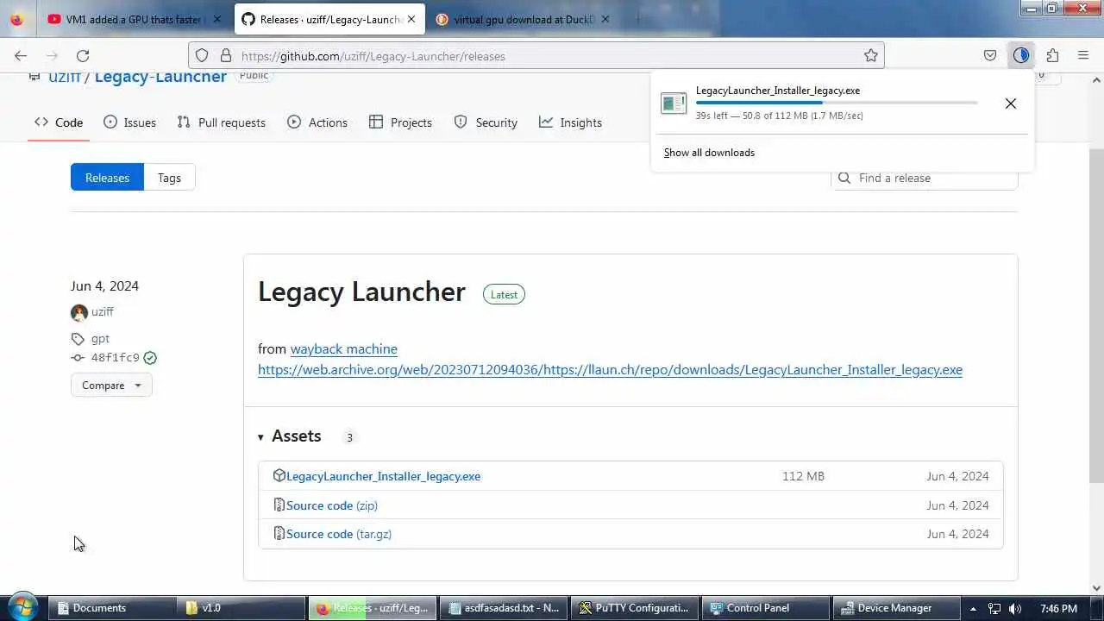Open the Extensions puzzle icon

(x=1052, y=56)
